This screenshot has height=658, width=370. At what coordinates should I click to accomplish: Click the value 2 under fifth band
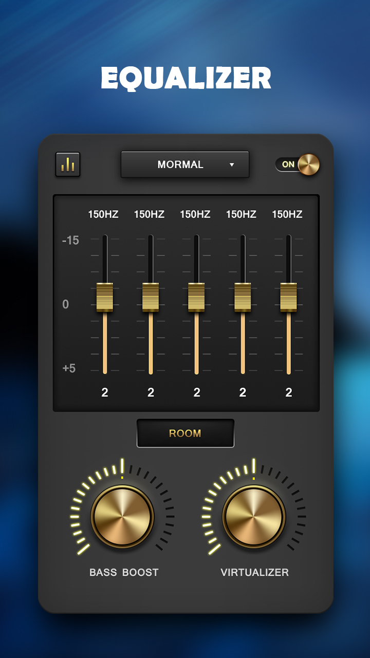tap(289, 393)
